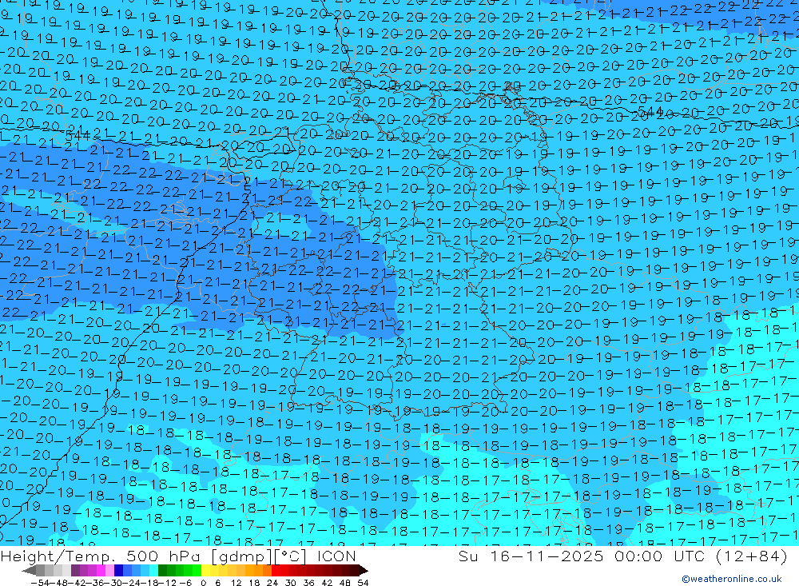Select the dark blue swatch above -30
Viewport: 799px width, 586px height.
[118, 570]
